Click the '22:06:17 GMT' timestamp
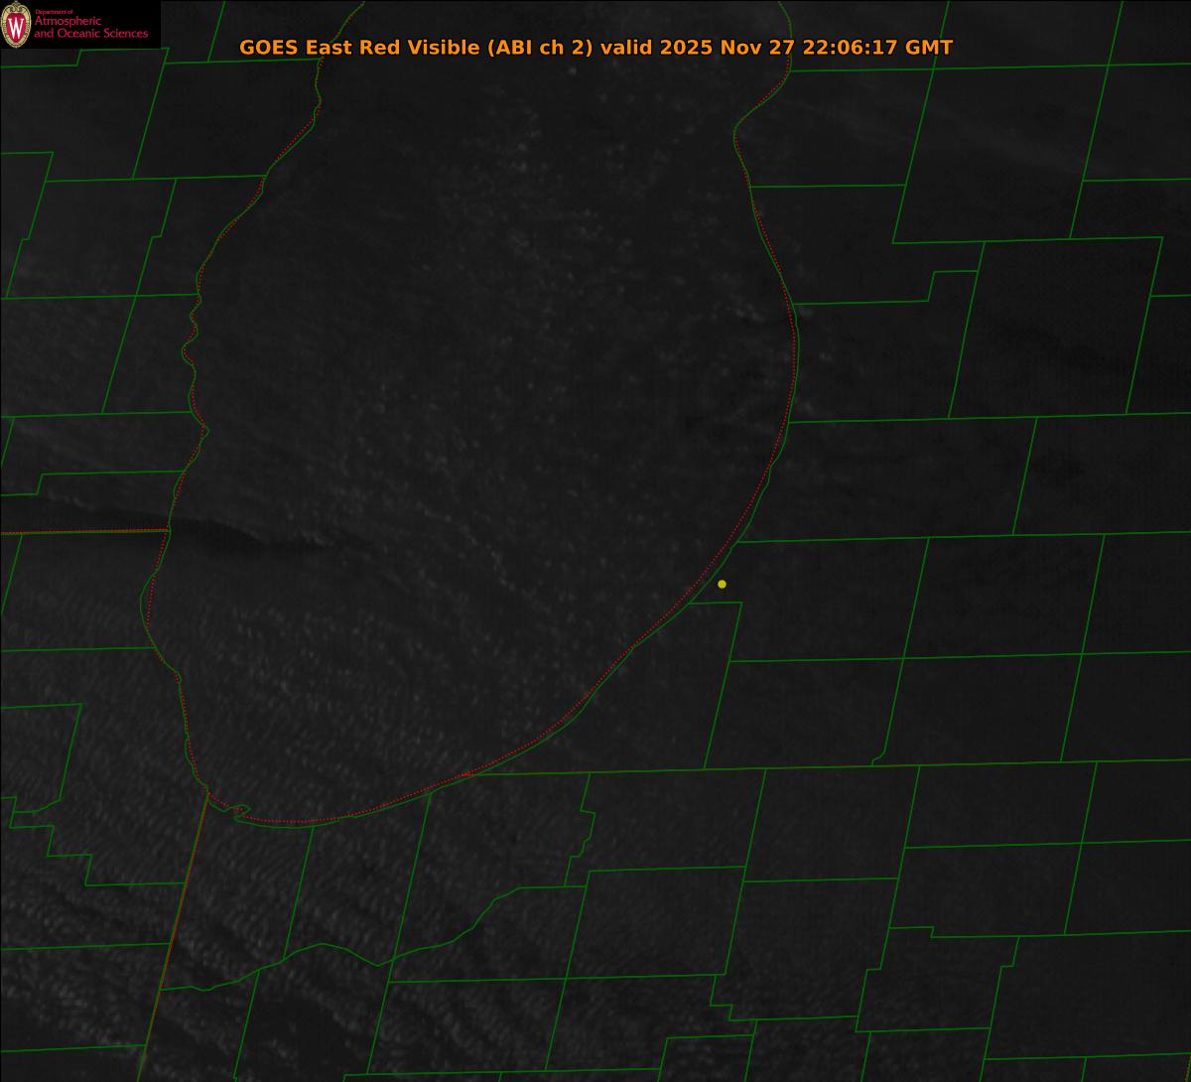 [x=878, y=48]
